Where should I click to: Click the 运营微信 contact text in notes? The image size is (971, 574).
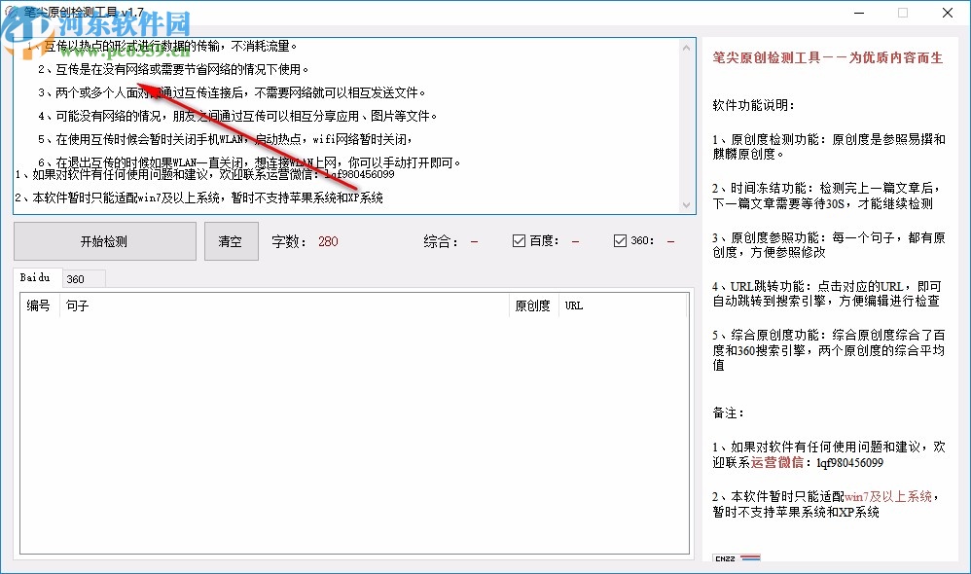[777, 462]
